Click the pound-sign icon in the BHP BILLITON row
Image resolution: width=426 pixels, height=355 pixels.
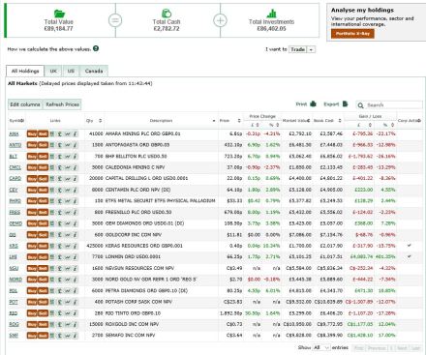tap(60, 157)
